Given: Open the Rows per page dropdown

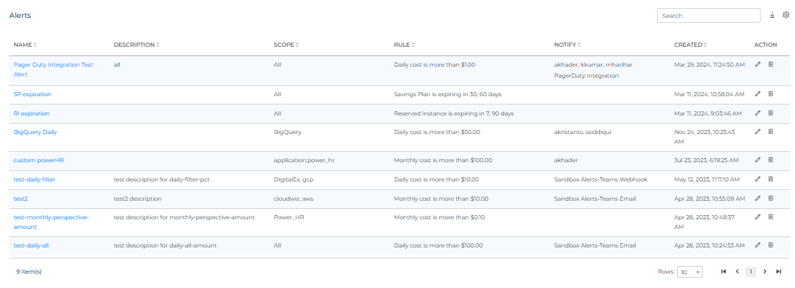Looking at the screenshot, I should [690, 272].
